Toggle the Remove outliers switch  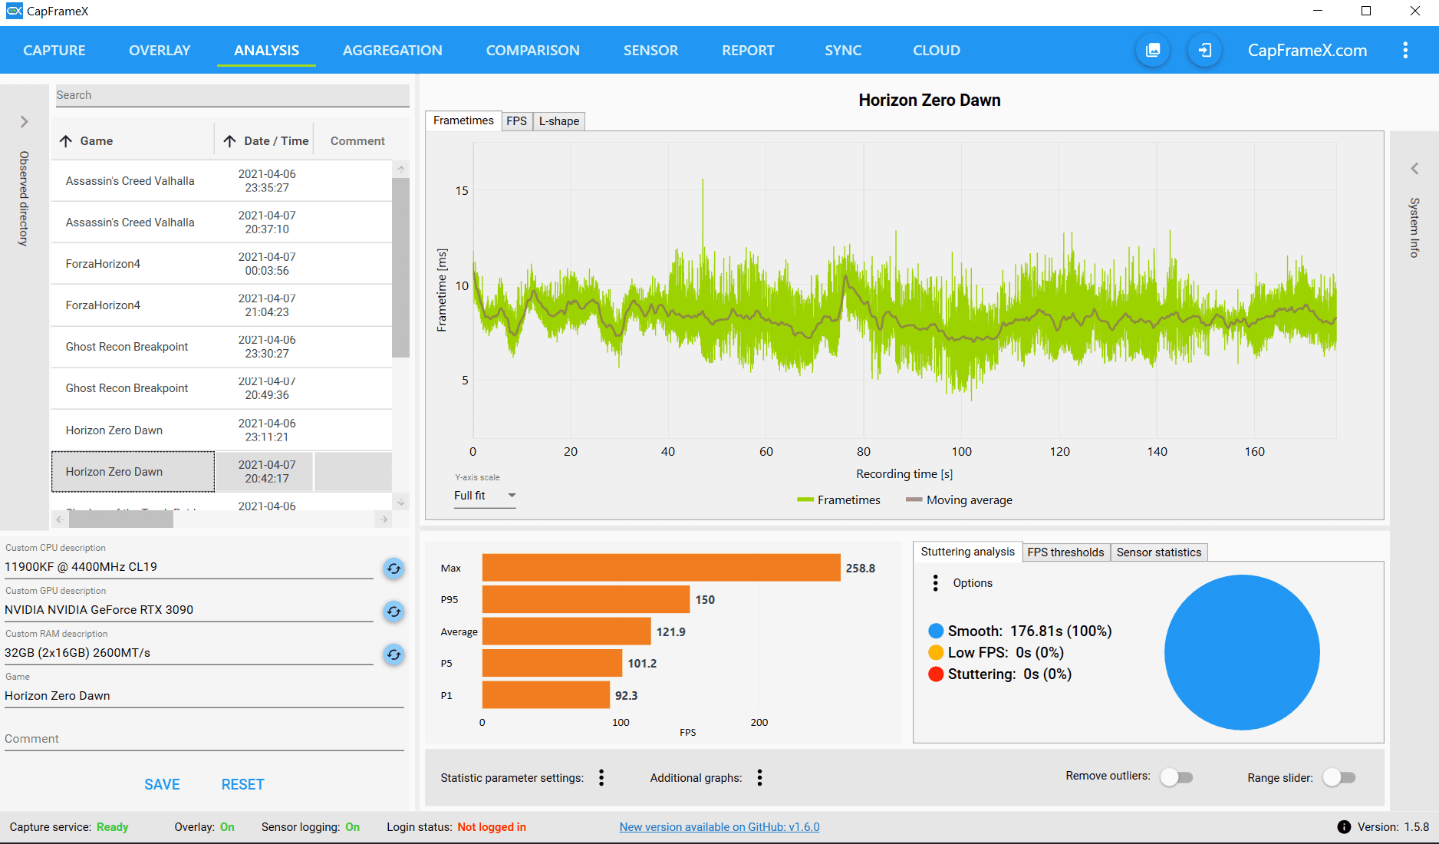1177,777
